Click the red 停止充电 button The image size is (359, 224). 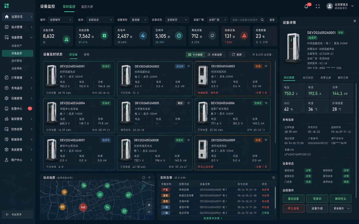pyautogui.click(x=294, y=208)
